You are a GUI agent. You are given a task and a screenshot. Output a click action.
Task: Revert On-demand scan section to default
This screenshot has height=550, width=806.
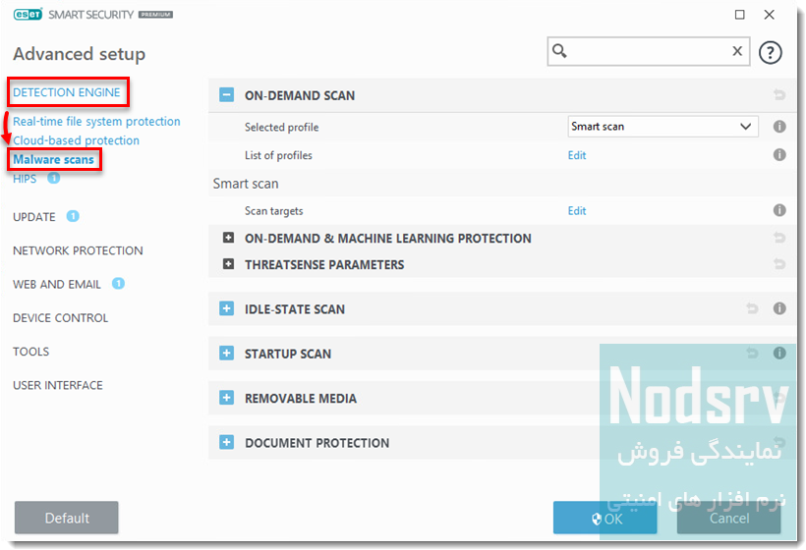tap(779, 94)
